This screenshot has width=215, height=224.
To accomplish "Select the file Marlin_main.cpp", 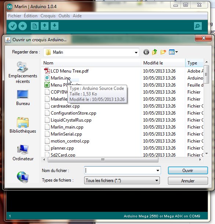I will tap(67, 127).
